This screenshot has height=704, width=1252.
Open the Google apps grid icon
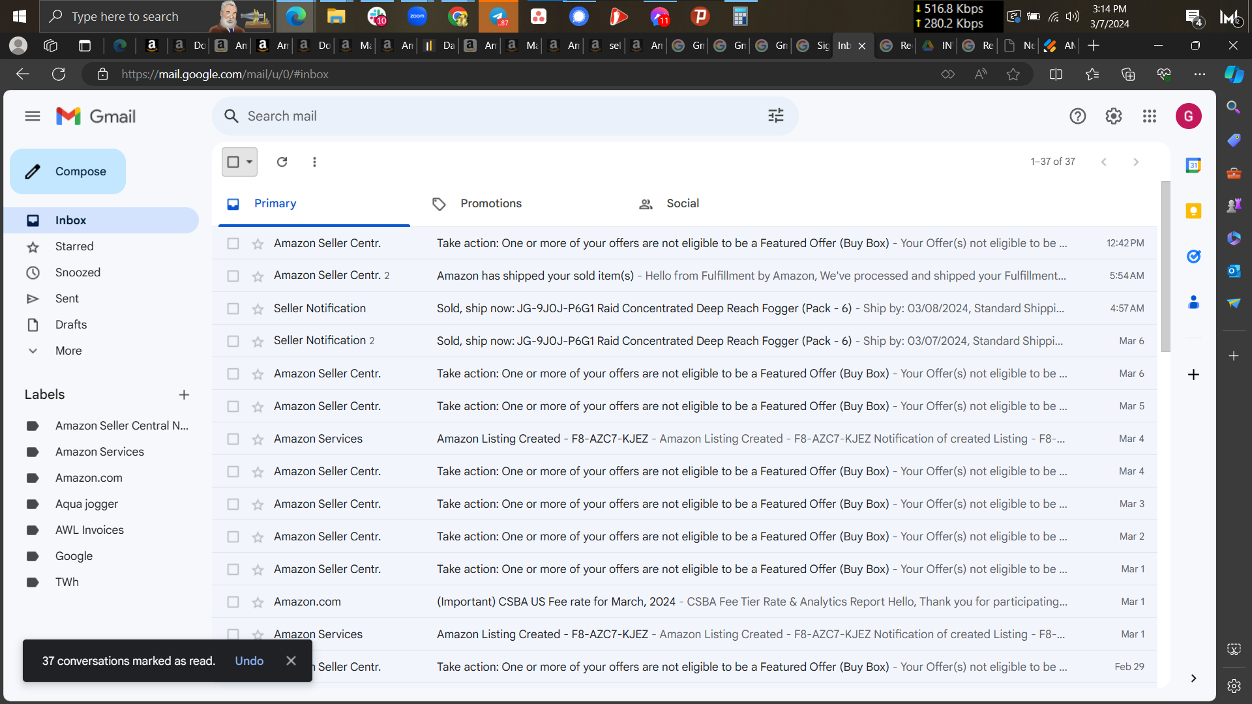(1149, 116)
